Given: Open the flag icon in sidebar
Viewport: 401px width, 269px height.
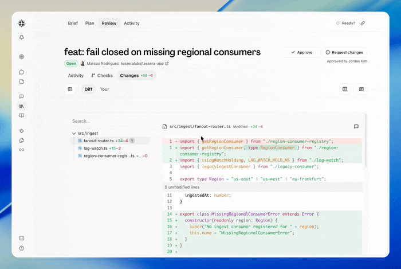Looking at the screenshot, I should pyautogui.click(x=22, y=96).
